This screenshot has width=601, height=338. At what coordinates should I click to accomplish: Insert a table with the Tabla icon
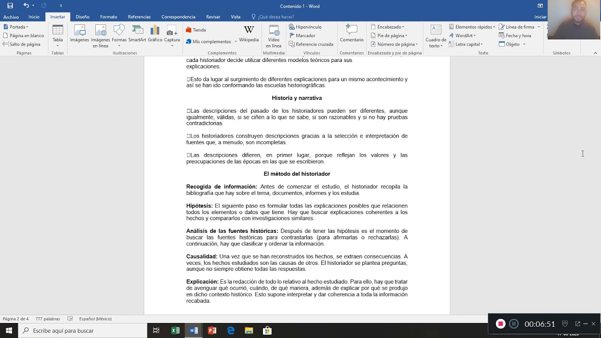point(58,36)
